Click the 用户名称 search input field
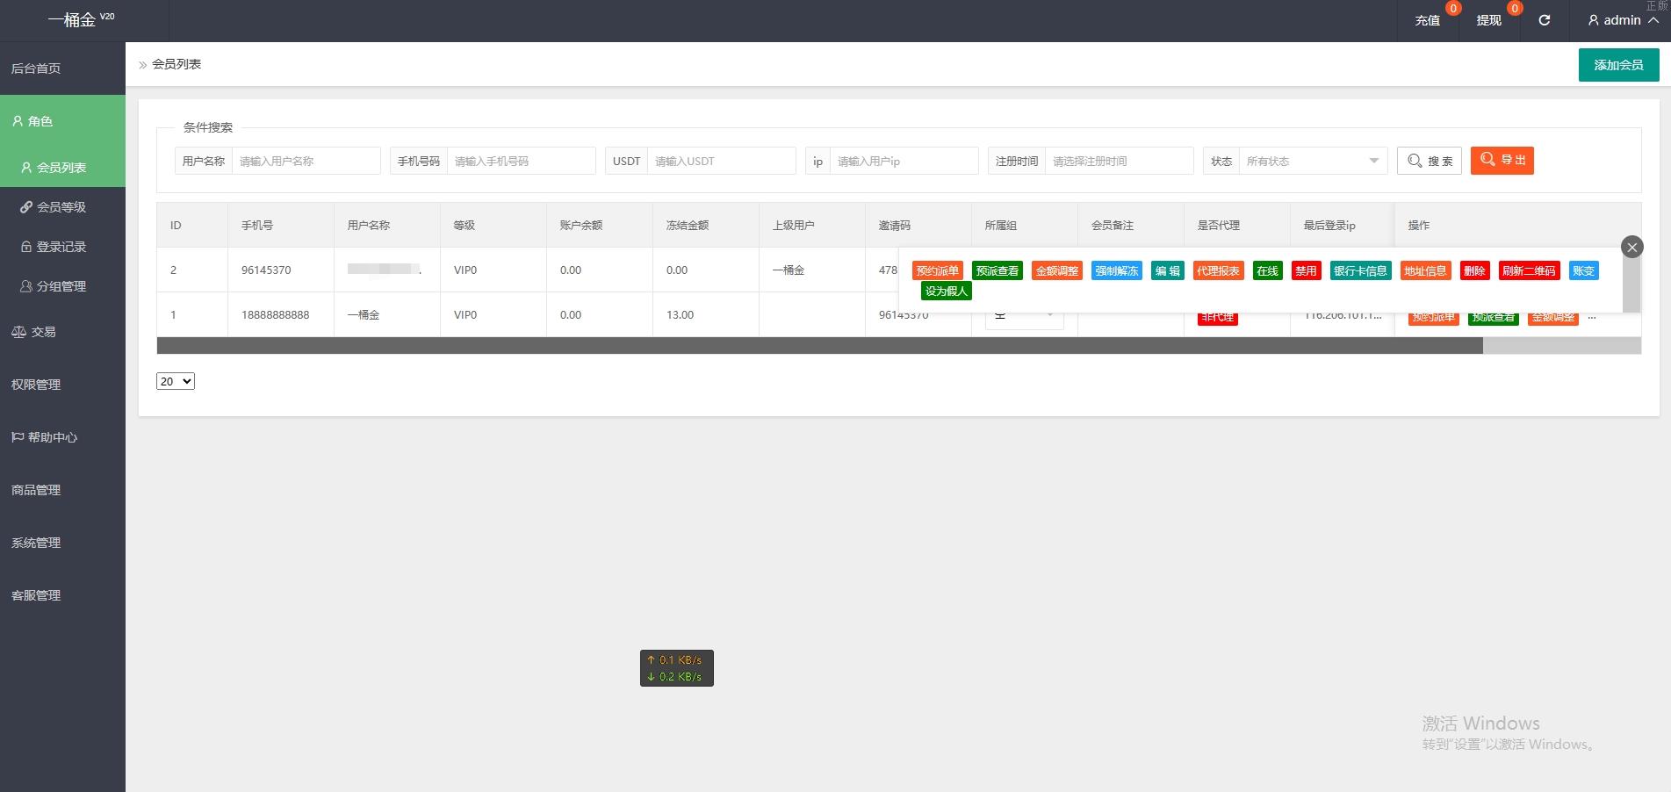 [305, 161]
